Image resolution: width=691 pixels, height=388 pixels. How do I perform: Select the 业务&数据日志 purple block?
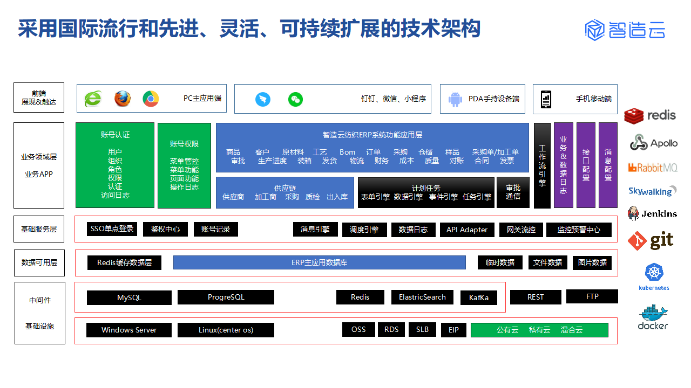click(563, 165)
